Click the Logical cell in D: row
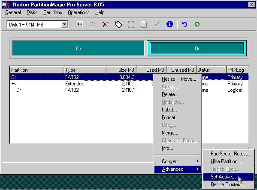The image size is (257, 190). (x=235, y=90)
